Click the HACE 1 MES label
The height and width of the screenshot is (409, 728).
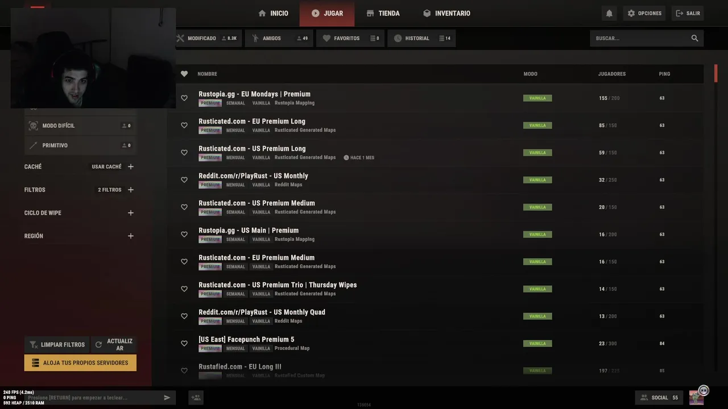click(362, 157)
